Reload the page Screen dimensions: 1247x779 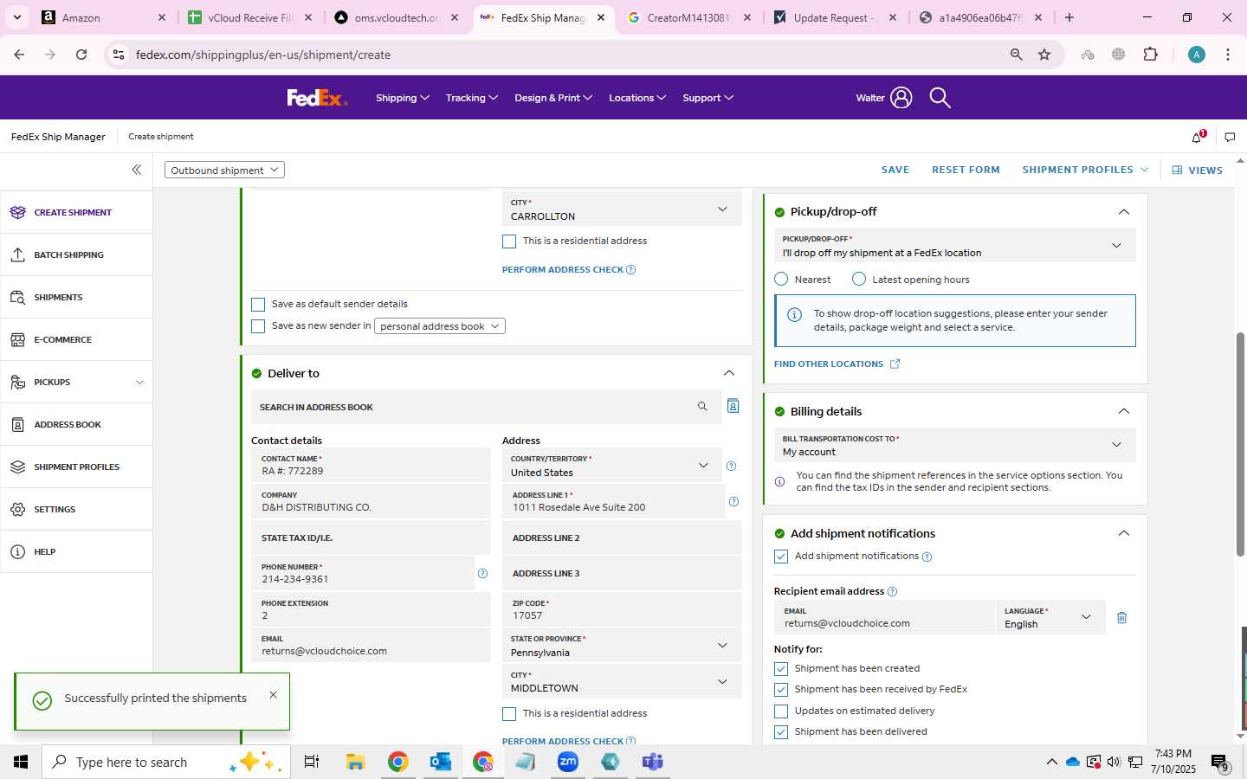pos(81,55)
